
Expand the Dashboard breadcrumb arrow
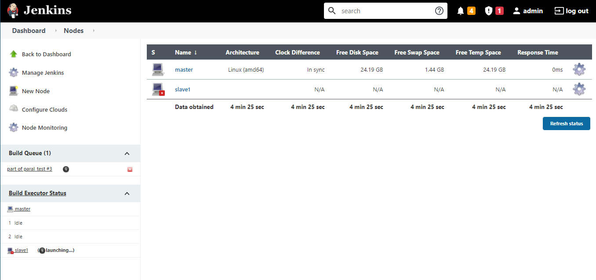tap(56, 31)
